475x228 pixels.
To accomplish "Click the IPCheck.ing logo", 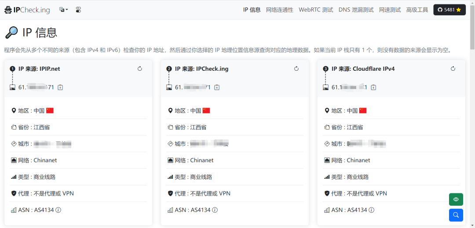I will click(x=27, y=10).
